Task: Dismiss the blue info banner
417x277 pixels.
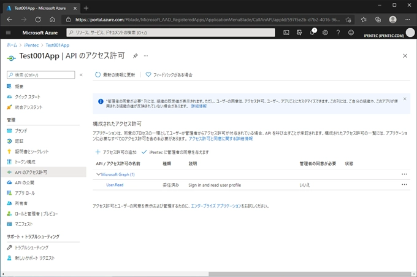Action: (405, 99)
